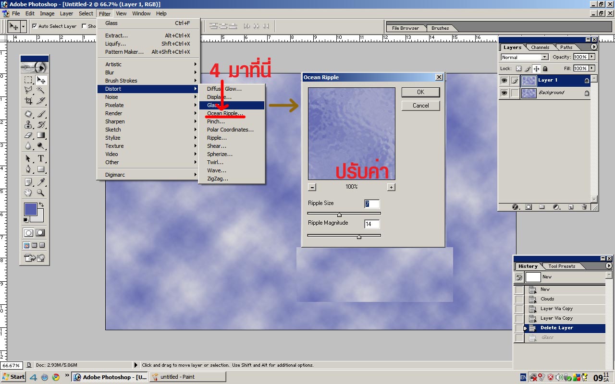Screen dimensions: 615x384
Task: Select the Zoom tool in toolbox
Action: pos(41,192)
